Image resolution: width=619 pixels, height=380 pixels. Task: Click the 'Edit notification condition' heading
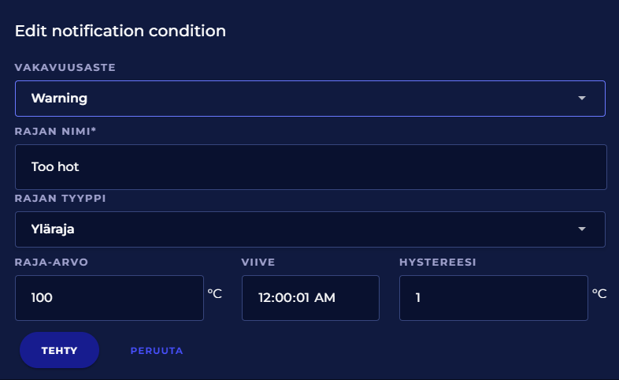tap(120, 32)
